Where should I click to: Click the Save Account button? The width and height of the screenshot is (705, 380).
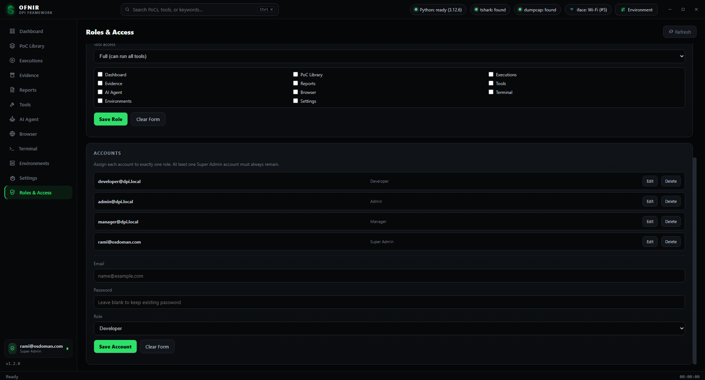pos(115,347)
